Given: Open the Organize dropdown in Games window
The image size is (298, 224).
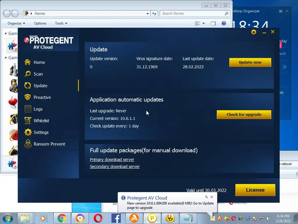Looking at the screenshot, I should tap(16, 23).
